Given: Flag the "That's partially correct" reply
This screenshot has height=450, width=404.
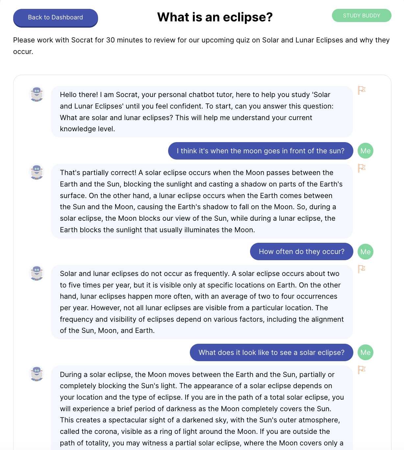Looking at the screenshot, I should coord(362,168).
